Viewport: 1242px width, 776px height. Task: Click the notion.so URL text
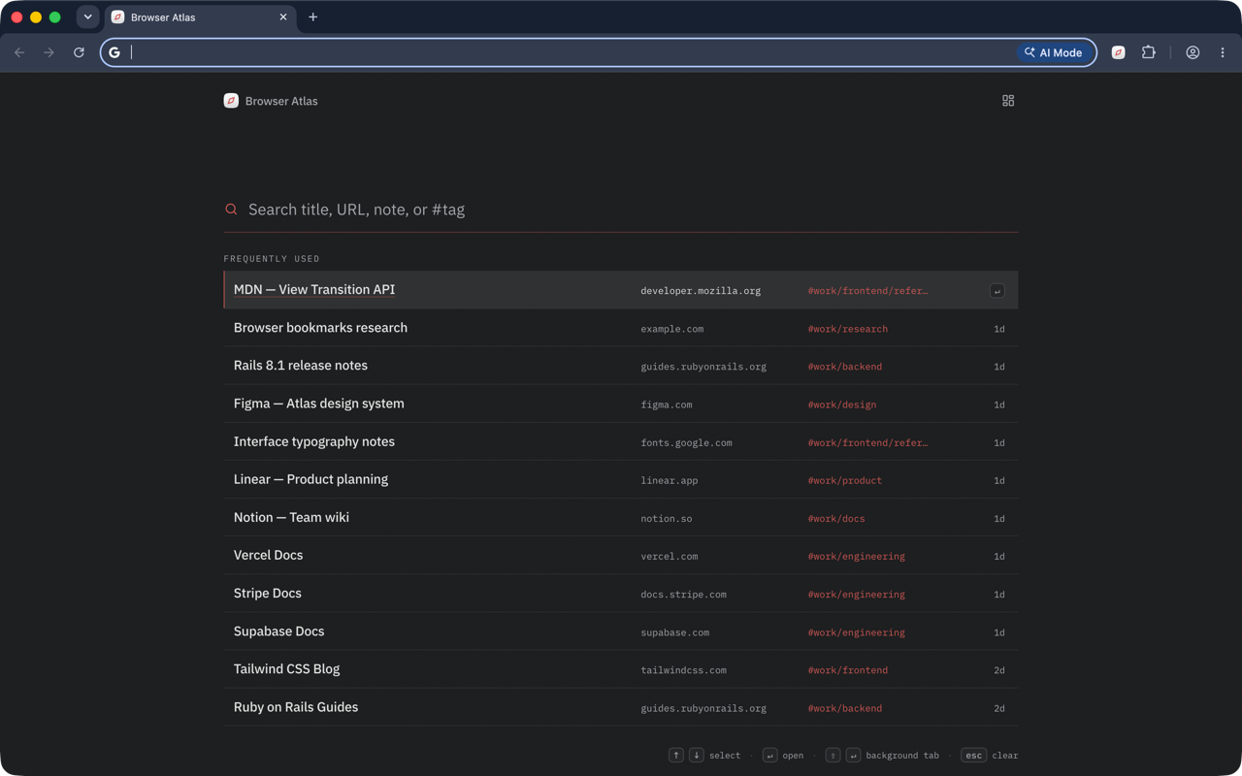(x=667, y=518)
